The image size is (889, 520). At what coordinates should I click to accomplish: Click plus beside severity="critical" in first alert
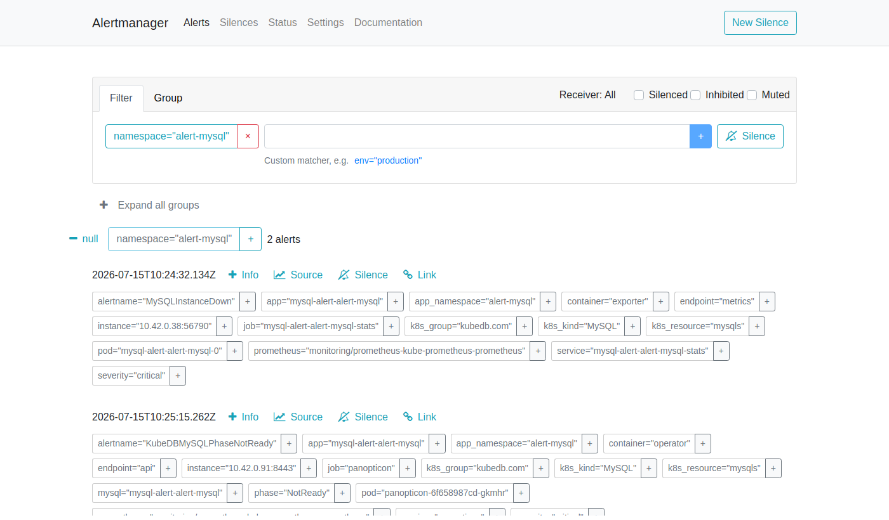click(x=178, y=375)
